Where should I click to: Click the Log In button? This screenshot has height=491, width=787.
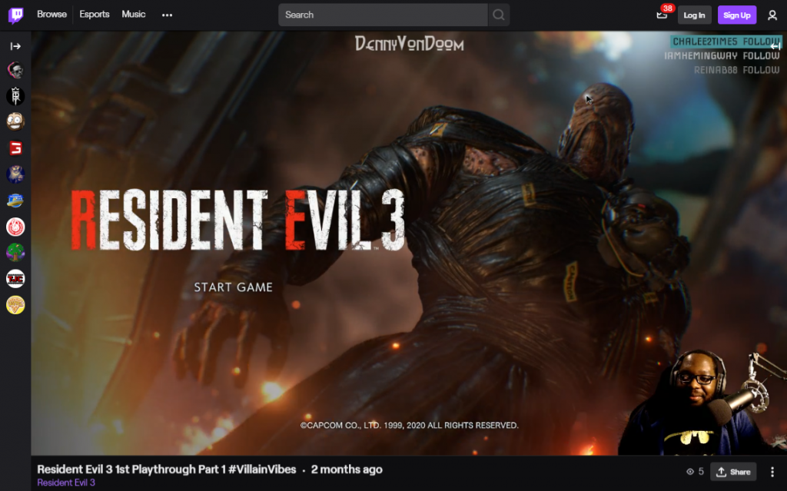coord(694,15)
